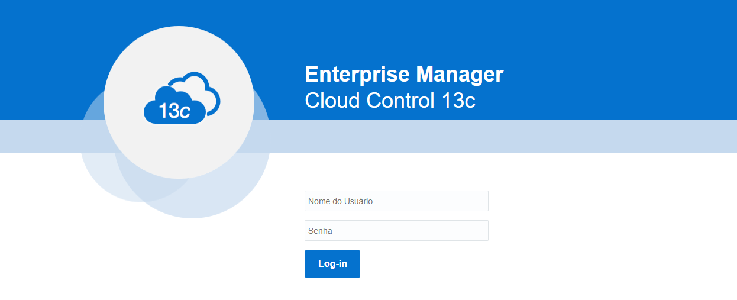Click the Nome do Usuário placeholder text
The image size is (737, 300).
[x=340, y=201]
